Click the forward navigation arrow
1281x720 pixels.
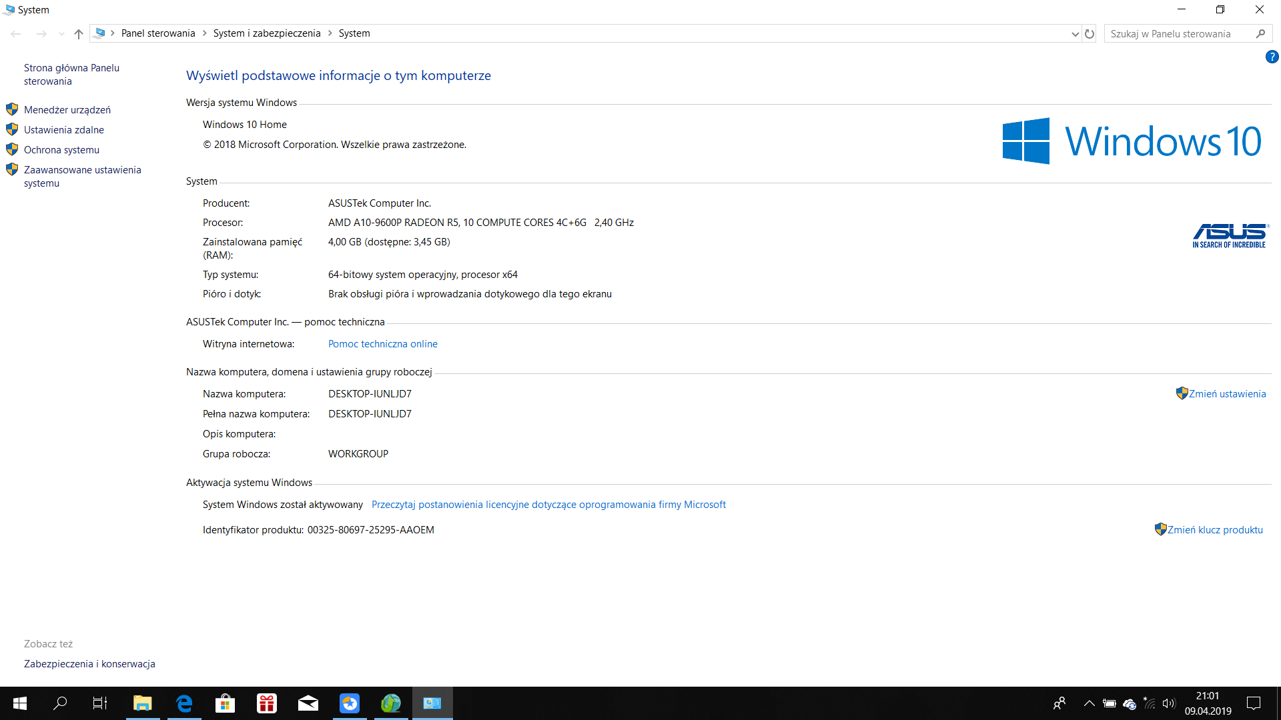[41, 33]
